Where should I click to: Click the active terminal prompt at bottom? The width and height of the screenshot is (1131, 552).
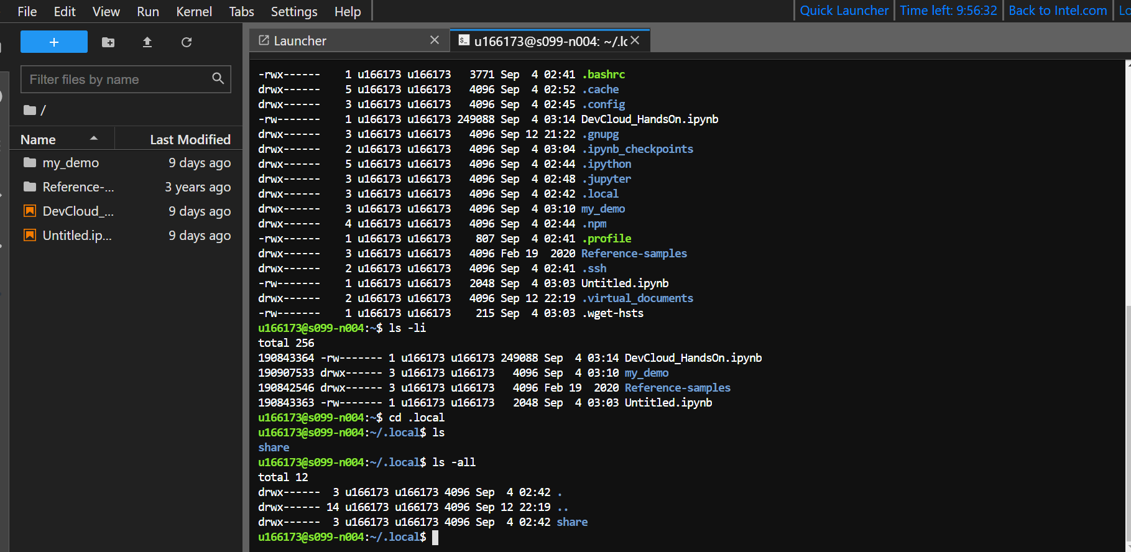[x=348, y=537]
